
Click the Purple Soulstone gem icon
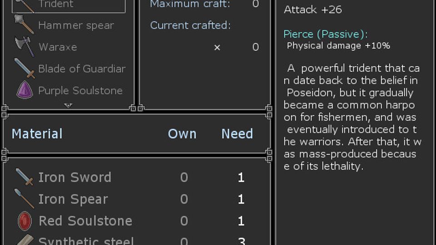click(x=25, y=90)
